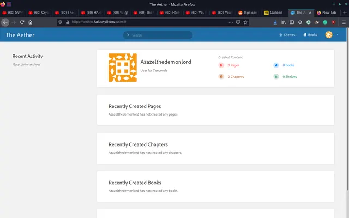Click the 'Recently Created Pages' heading
Viewport: 349px width, 218px height.
coord(135,106)
